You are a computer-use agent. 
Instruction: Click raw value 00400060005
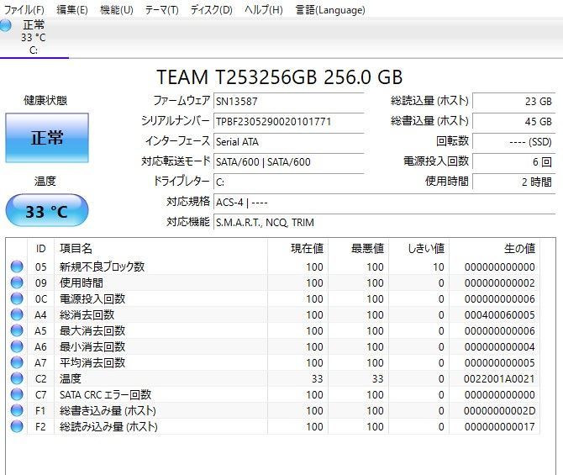pyautogui.click(x=499, y=315)
